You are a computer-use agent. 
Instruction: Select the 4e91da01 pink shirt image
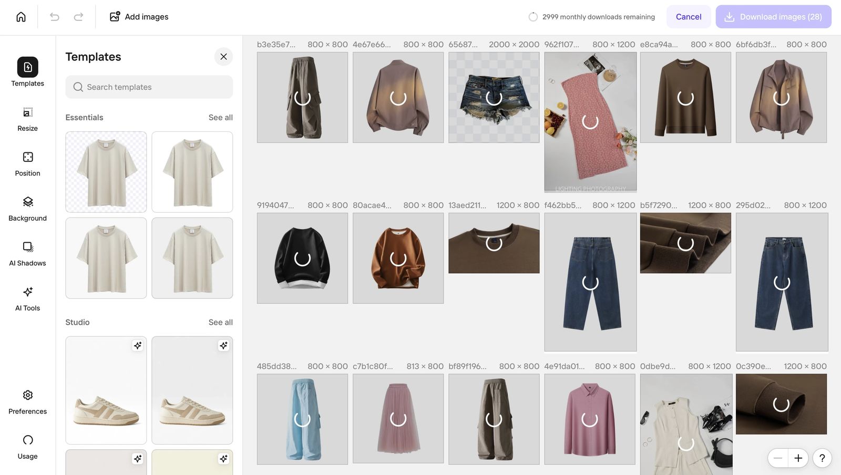coord(590,419)
